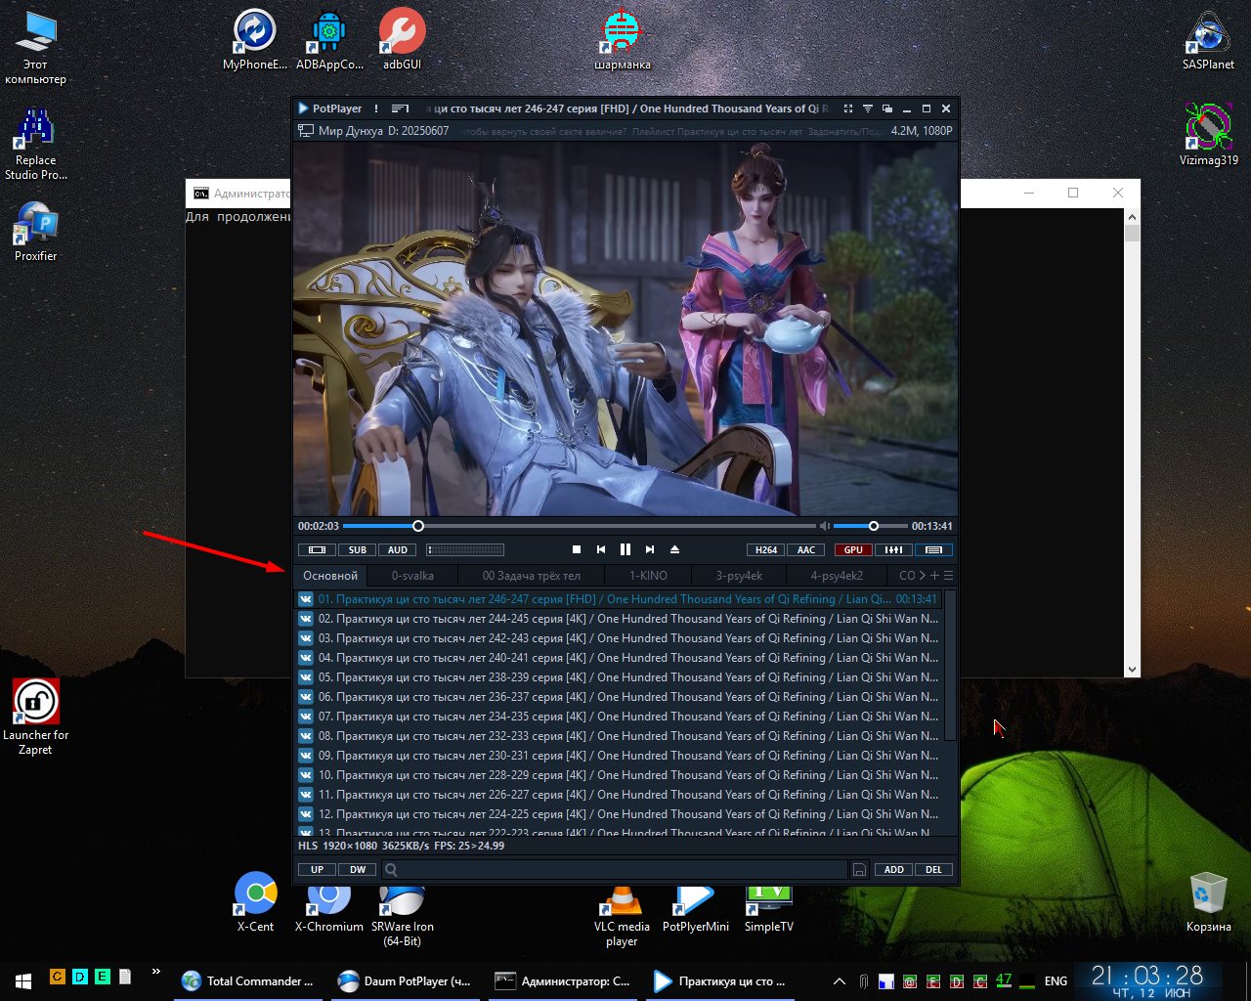Open the 0-svalka playlist tab

coord(412,576)
